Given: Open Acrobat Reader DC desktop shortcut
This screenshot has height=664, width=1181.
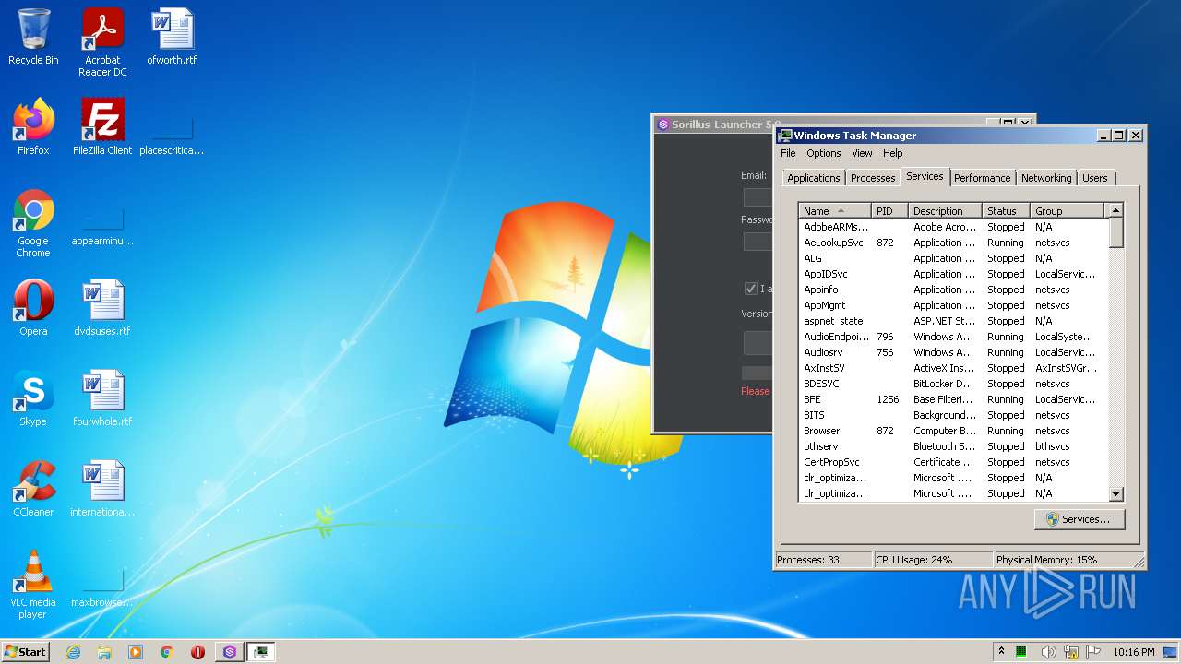Looking at the screenshot, I should click(x=102, y=41).
